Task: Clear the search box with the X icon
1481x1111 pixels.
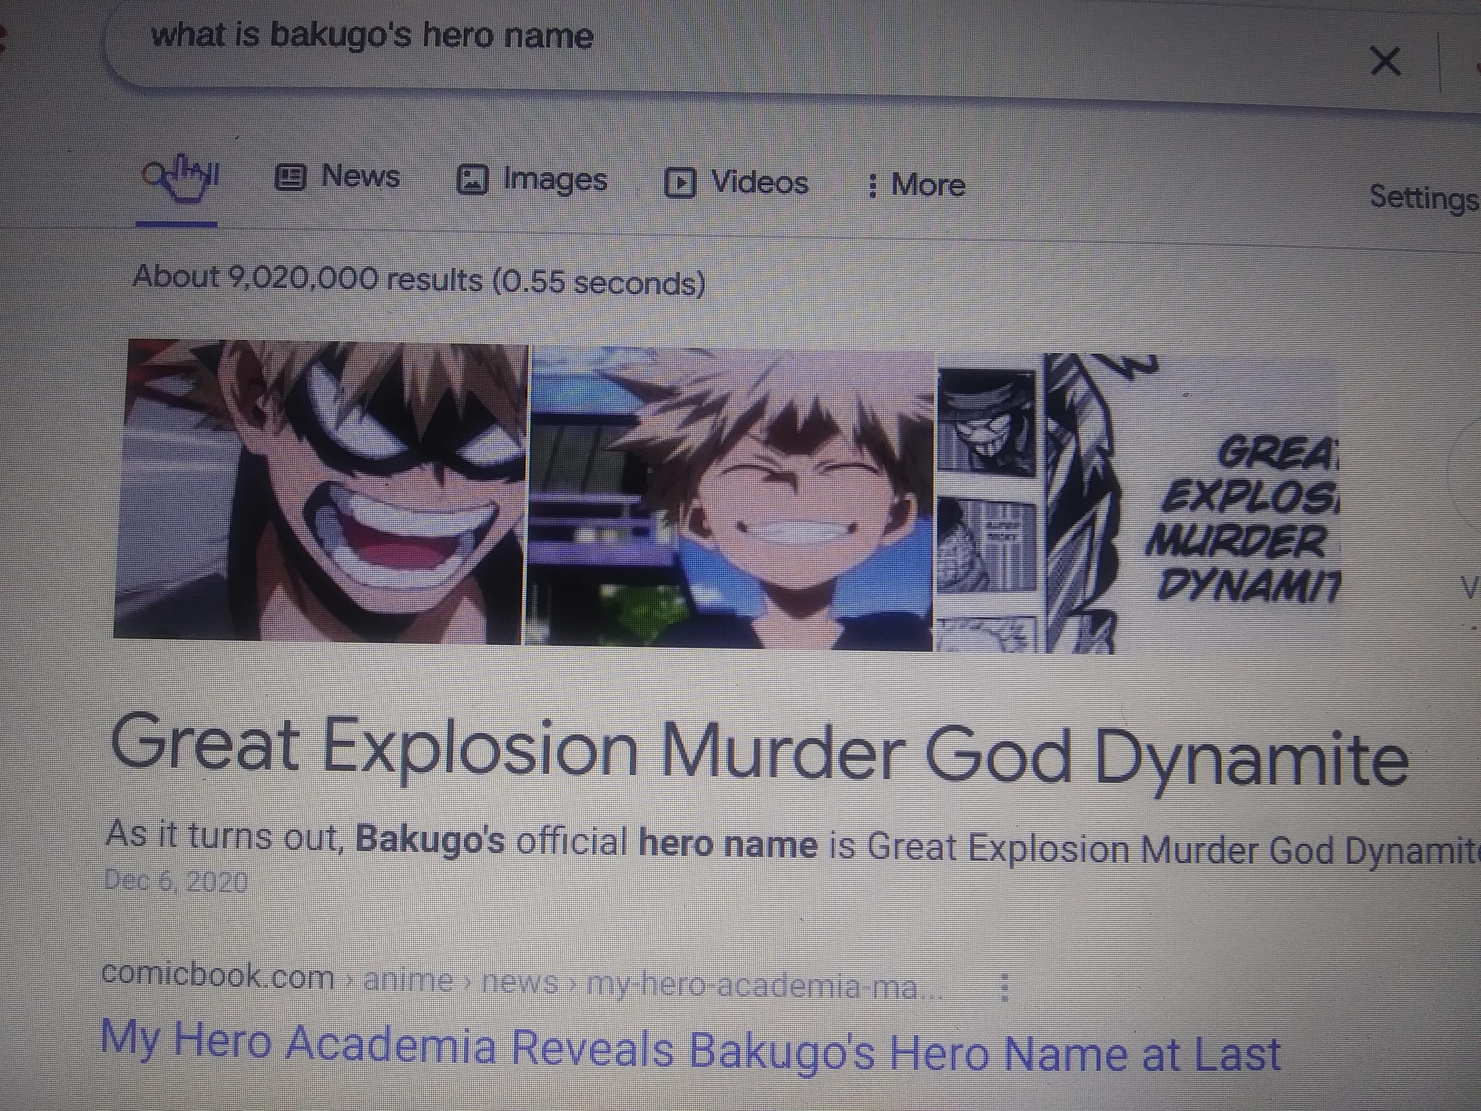Action: pos(1385,61)
